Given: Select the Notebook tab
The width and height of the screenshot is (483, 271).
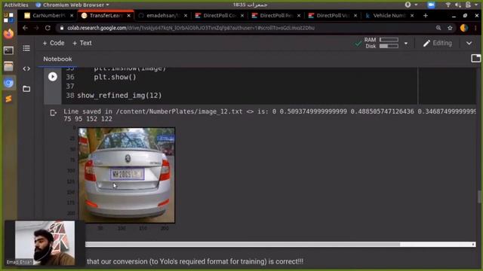Looking at the screenshot, I should click(x=57, y=59).
